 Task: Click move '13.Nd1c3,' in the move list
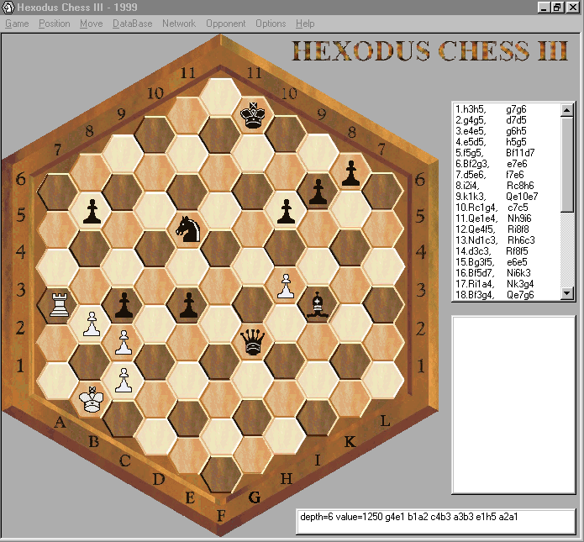(x=476, y=239)
